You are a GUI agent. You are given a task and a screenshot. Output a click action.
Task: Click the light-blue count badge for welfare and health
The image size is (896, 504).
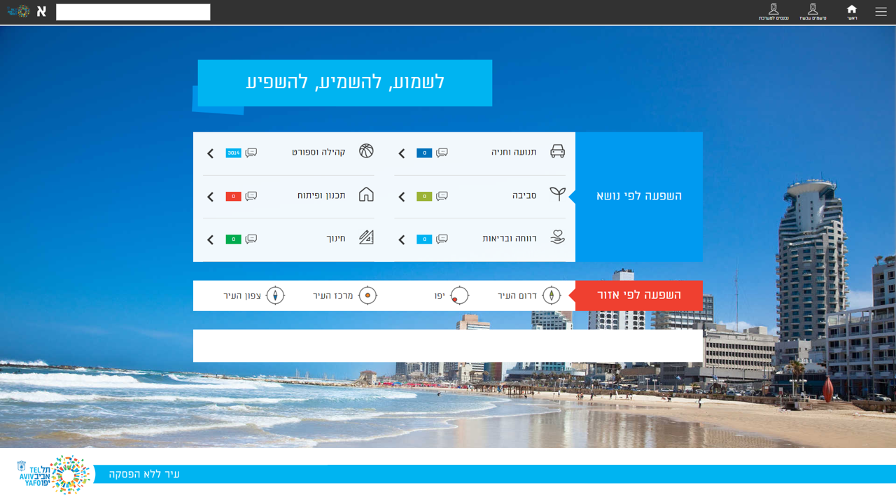click(424, 239)
